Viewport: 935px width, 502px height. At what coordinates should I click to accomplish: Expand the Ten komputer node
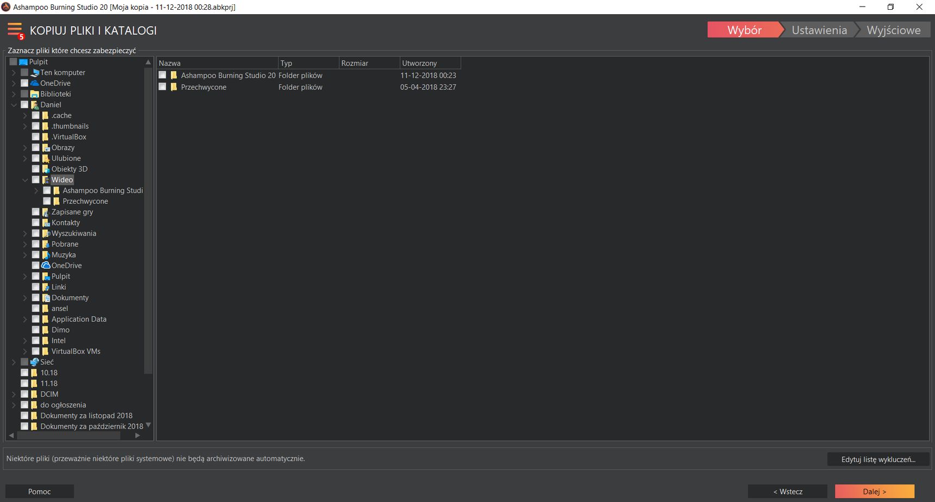pos(14,72)
